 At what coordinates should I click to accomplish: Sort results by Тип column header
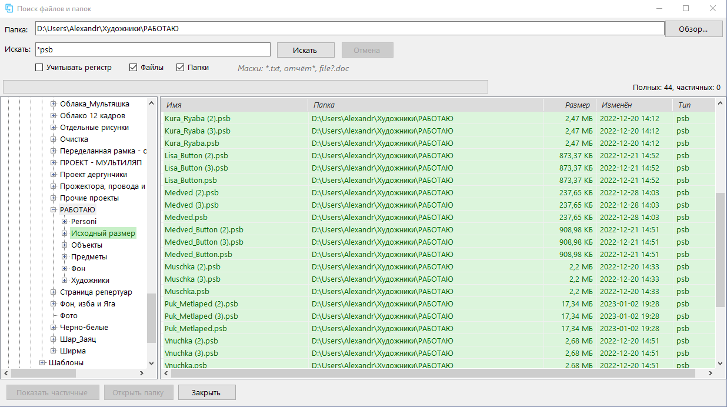click(693, 105)
